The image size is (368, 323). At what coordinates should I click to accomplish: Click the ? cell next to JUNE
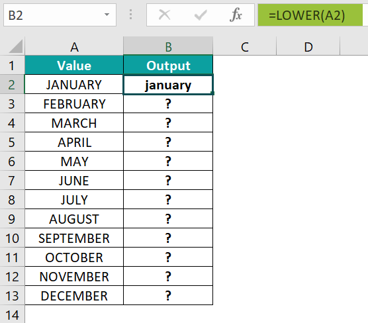[x=168, y=181]
